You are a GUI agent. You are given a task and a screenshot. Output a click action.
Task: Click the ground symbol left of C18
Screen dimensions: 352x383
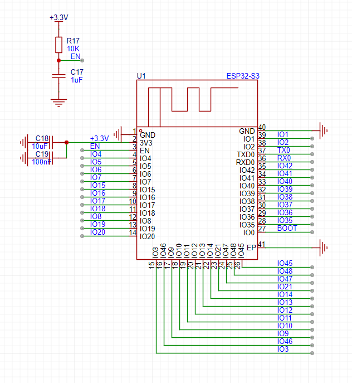[24, 142]
